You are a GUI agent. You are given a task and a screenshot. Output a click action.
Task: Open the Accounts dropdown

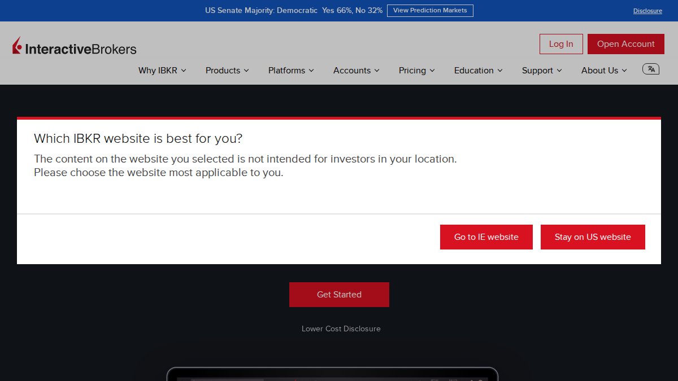[x=357, y=71]
